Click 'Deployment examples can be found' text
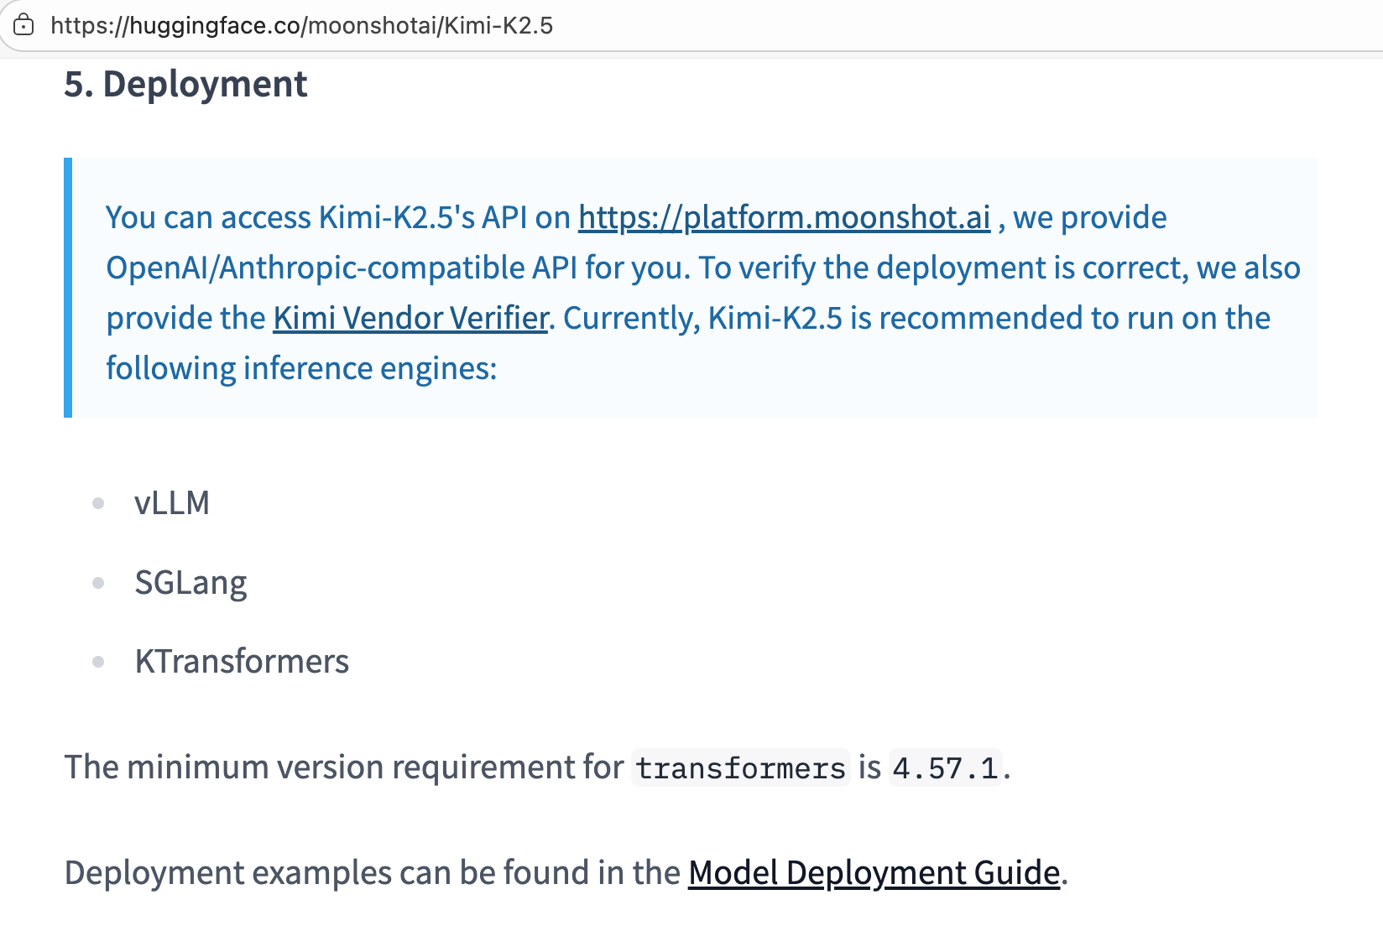 326,872
